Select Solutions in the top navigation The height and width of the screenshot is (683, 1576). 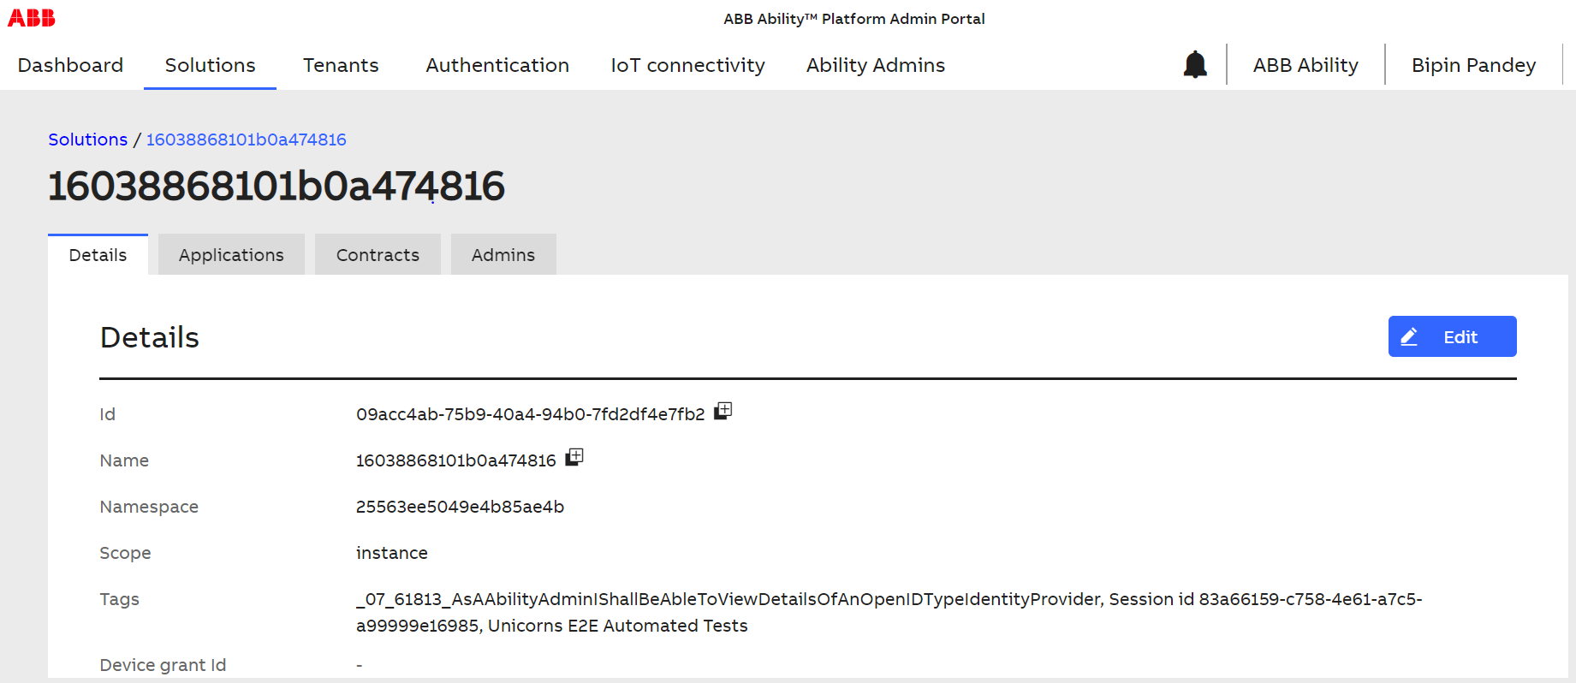(x=210, y=65)
